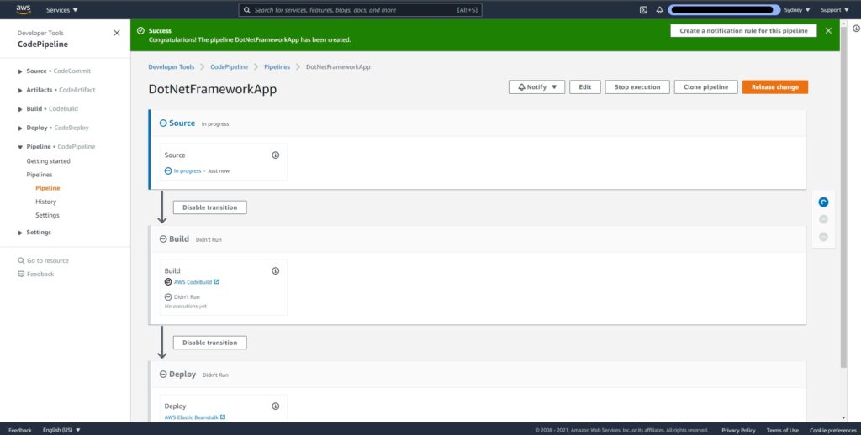Open the notifications bell icon
Image resolution: width=861 pixels, height=435 pixels.
pyautogui.click(x=659, y=10)
